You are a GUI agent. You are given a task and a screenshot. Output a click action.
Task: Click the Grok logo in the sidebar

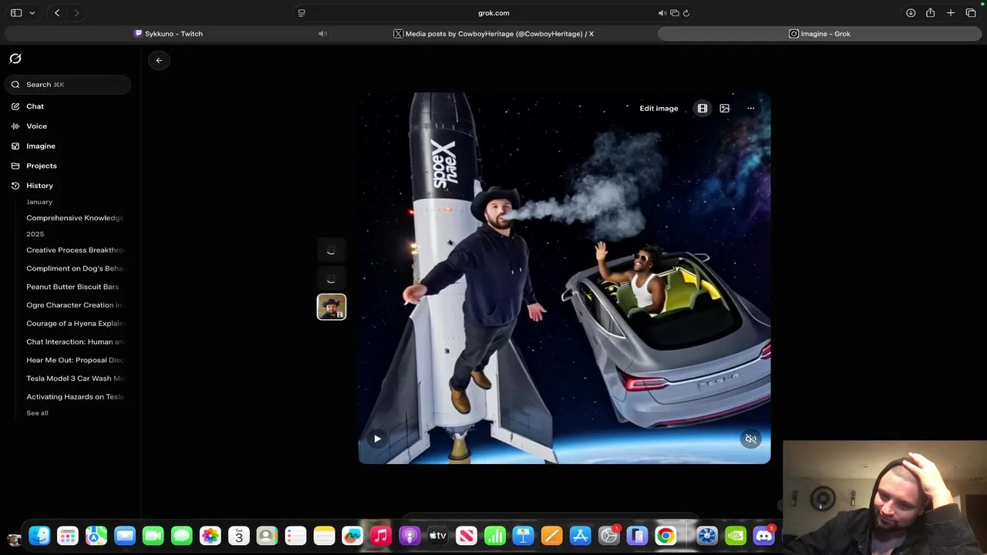point(15,59)
